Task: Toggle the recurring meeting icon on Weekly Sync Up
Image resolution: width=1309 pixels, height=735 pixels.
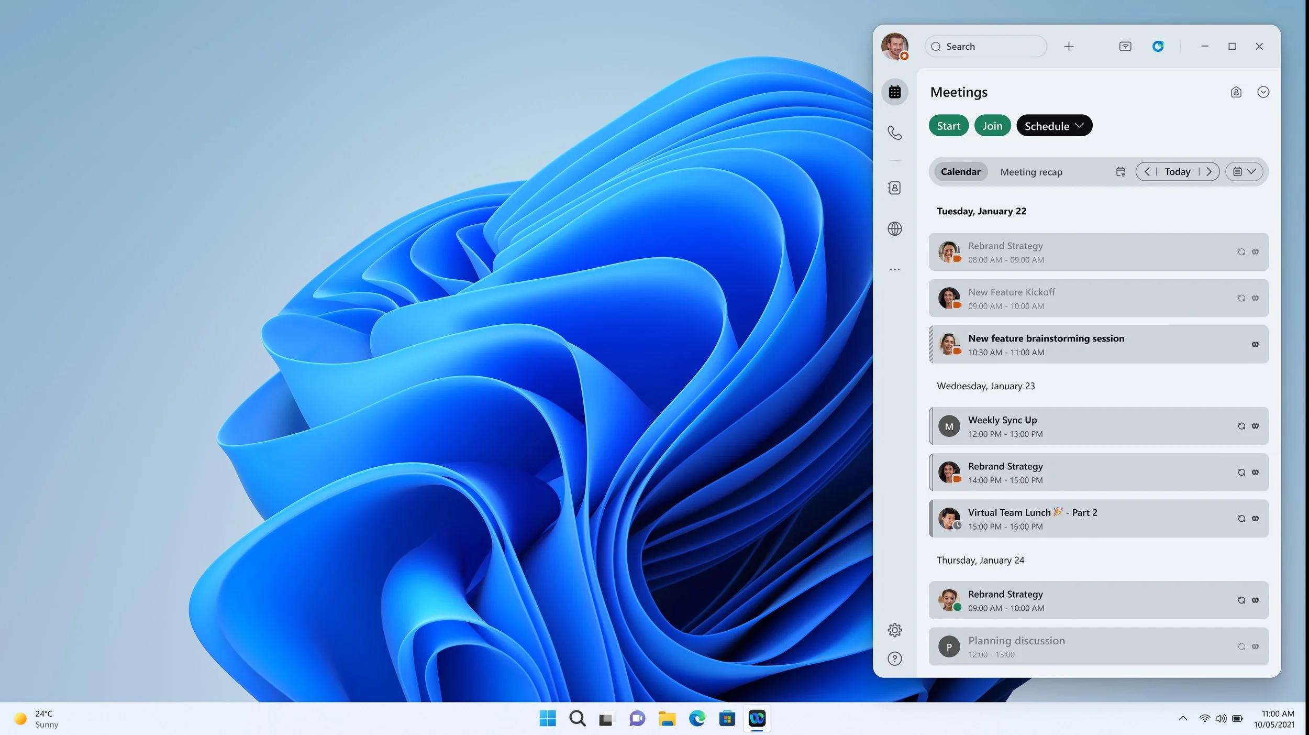Action: point(1242,425)
